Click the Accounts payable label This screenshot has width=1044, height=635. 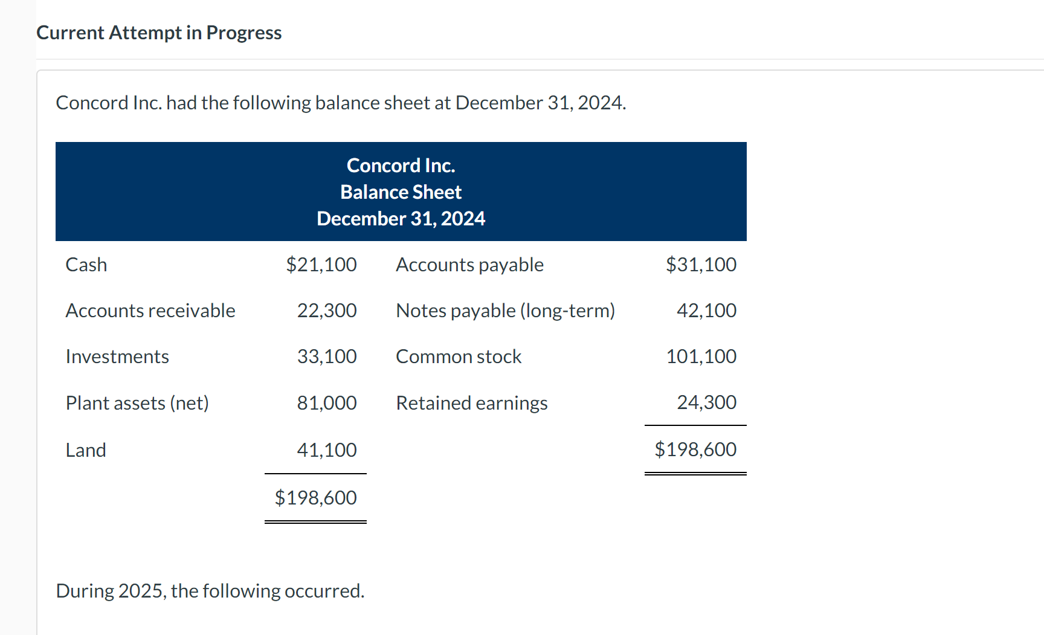pyautogui.click(x=469, y=265)
